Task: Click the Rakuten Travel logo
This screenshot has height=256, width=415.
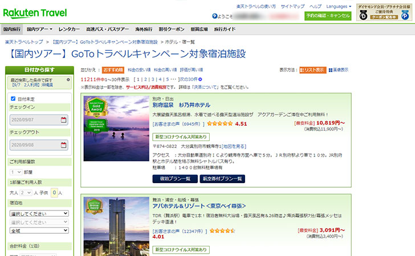Action: coord(35,13)
